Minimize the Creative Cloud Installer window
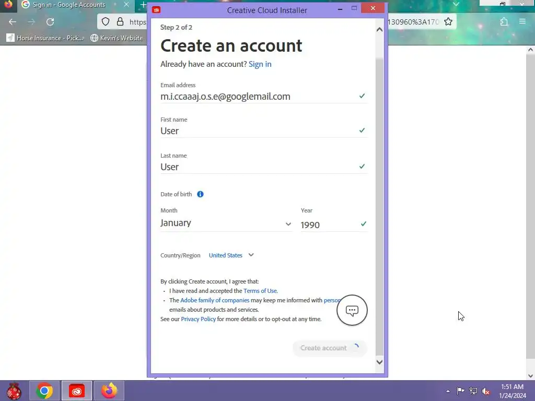The image size is (535, 401). pyautogui.click(x=340, y=9)
